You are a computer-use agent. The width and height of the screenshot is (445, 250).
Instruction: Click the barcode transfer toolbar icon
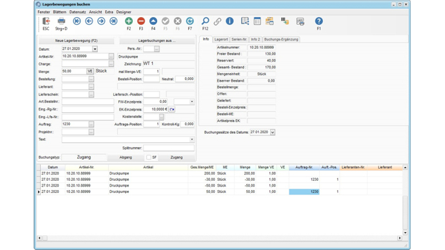pos(285,21)
